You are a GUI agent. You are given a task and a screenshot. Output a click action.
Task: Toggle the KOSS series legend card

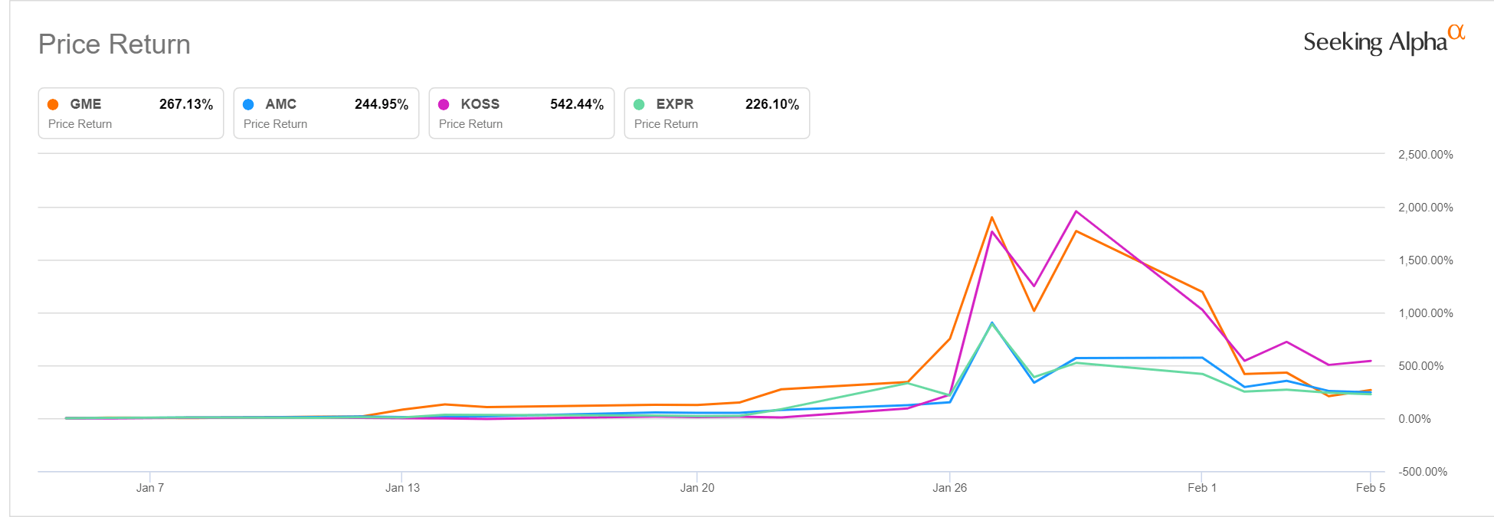pos(522,113)
